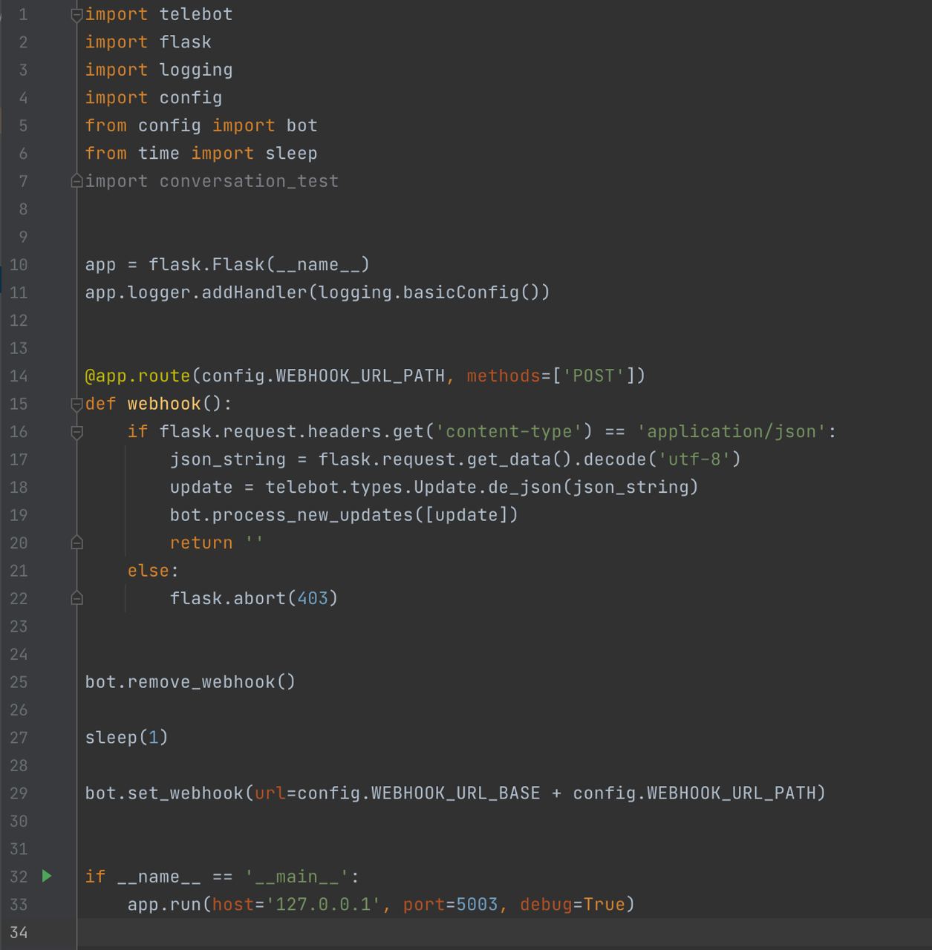Click the '127.0.0.1' host string
The width and height of the screenshot is (932, 950).
[323, 905]
